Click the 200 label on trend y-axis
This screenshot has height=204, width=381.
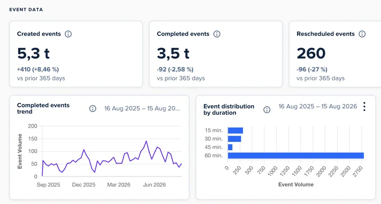click(32, 126)
